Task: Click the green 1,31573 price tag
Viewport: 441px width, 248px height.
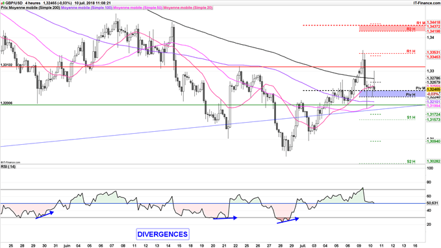Action: coord(433,120)
